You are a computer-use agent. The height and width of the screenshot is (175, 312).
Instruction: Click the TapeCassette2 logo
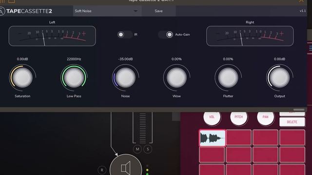tap(26, 11)
